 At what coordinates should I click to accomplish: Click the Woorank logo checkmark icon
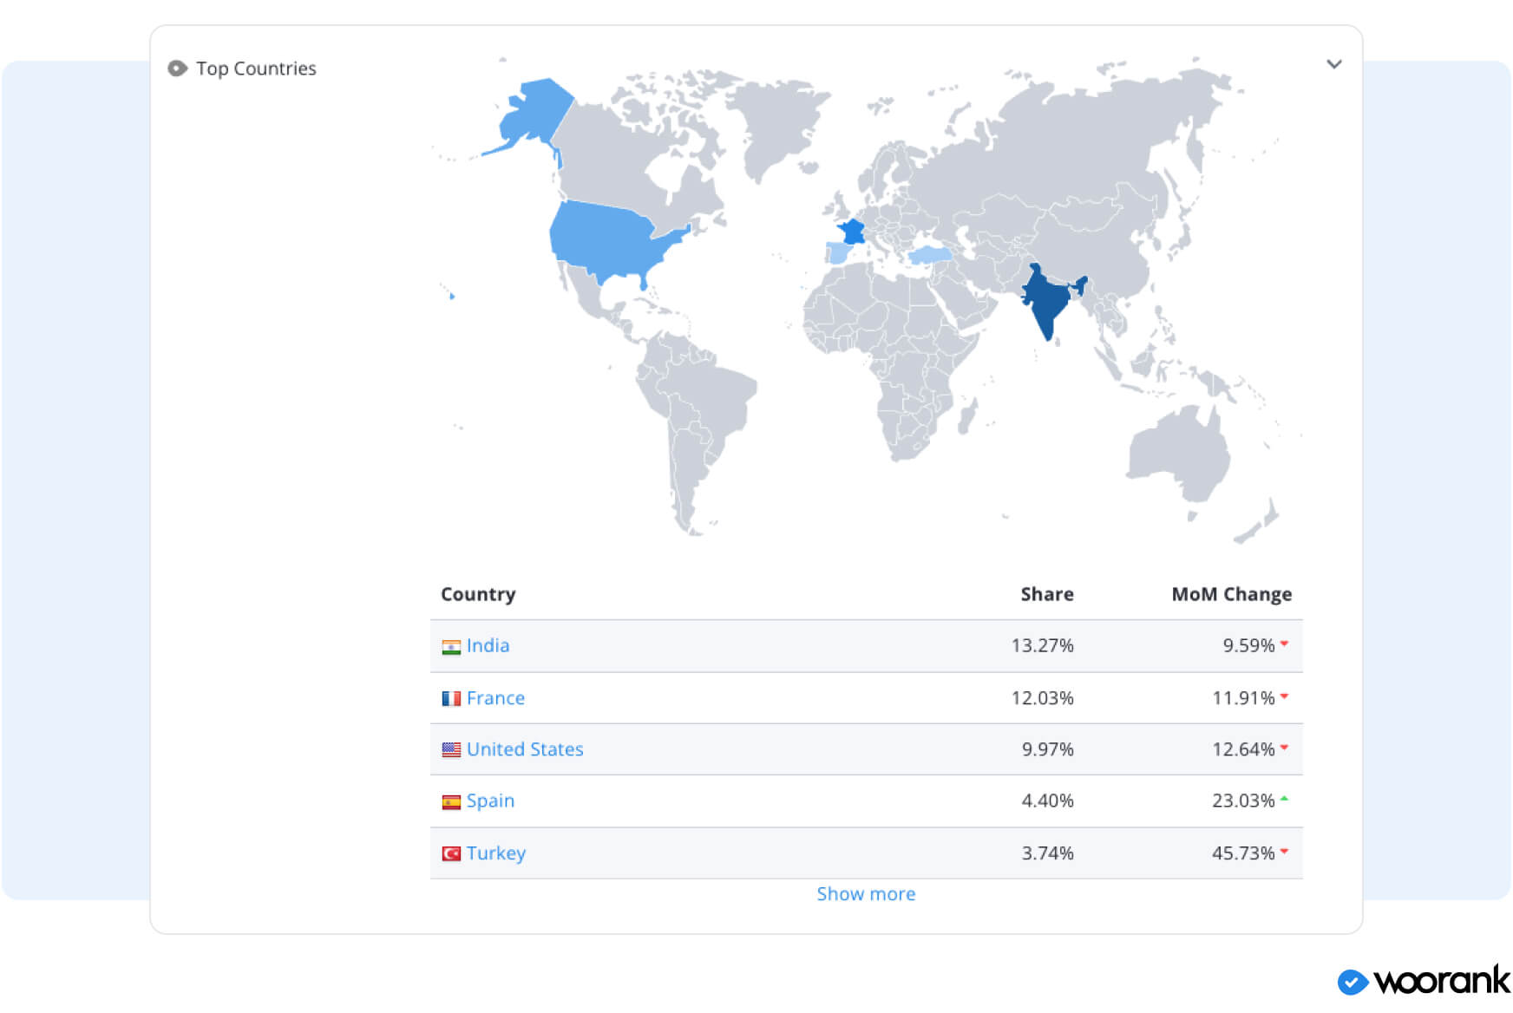[x=1353, y=982]
